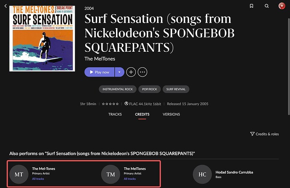Click the TM artist avatar circle
The image size is (290, 188).
pyautogui.click(x=111, y=174)
